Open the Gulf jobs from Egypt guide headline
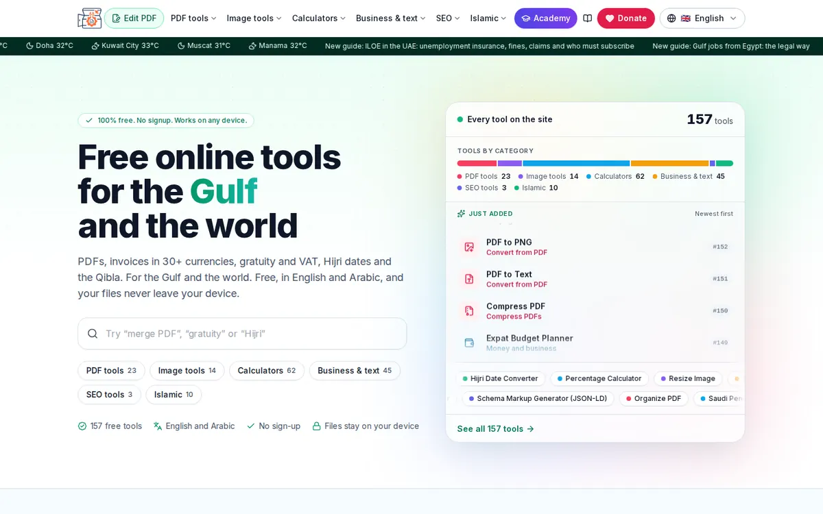This screenshot has height=514, width=823. (x=731, y=46)
